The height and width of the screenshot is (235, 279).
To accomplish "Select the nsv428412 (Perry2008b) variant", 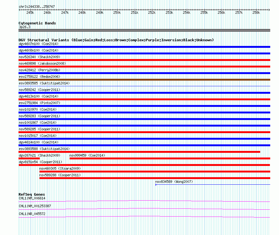I will [x=39, y=70].
